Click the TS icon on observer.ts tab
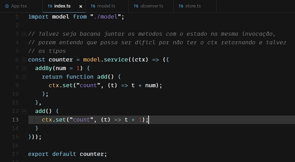The image size is (295, 162). [x=136, y=6]
